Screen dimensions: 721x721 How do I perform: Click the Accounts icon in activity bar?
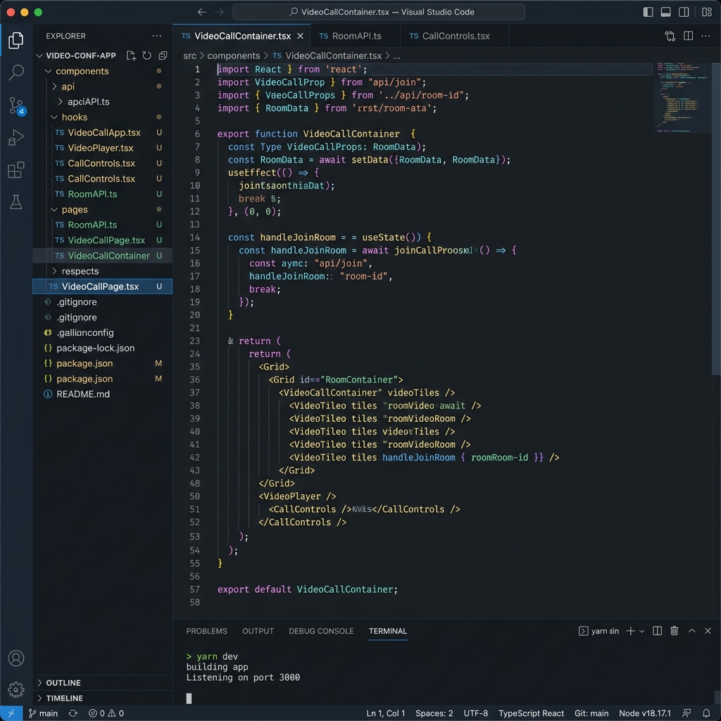coord(15,658)
